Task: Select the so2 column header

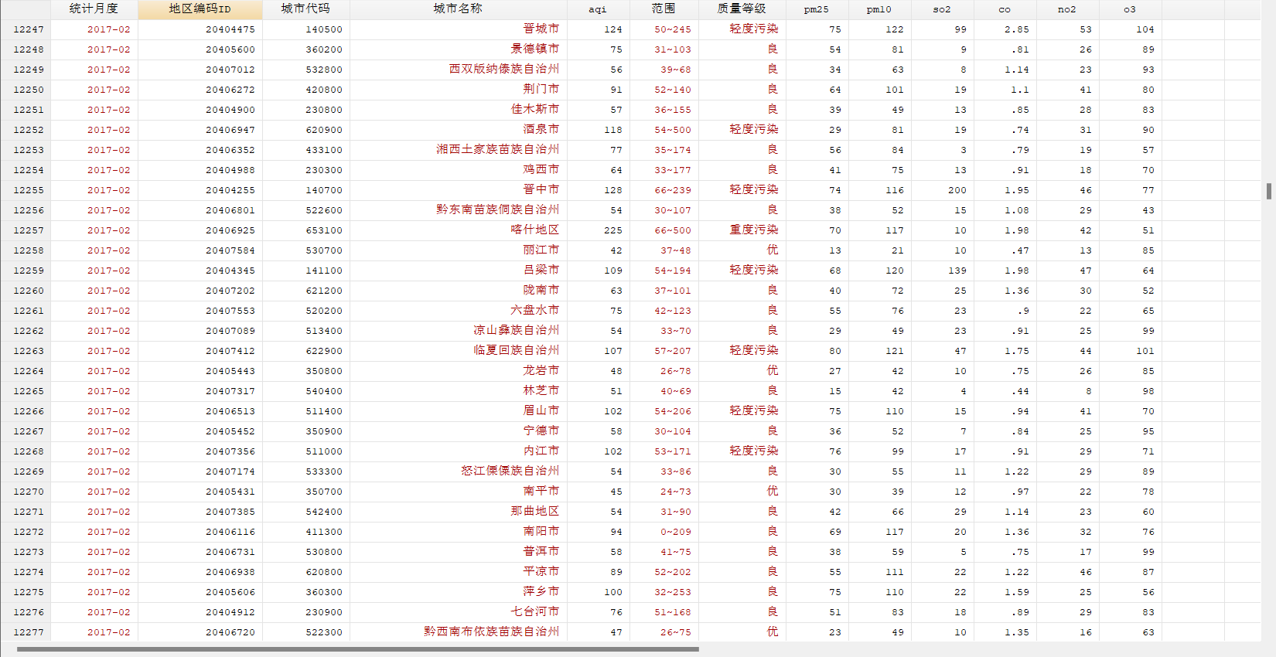Action: 942,9
